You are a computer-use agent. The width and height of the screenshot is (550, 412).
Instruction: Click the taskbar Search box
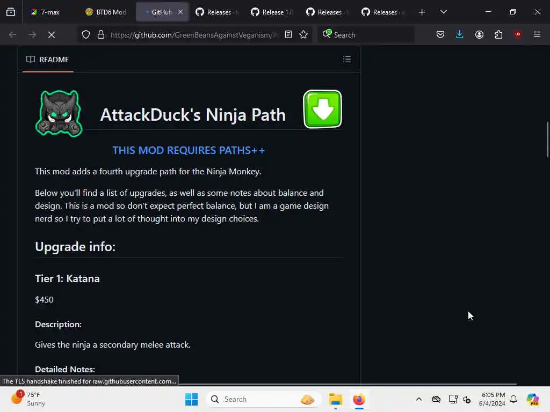tap(264, 399)
